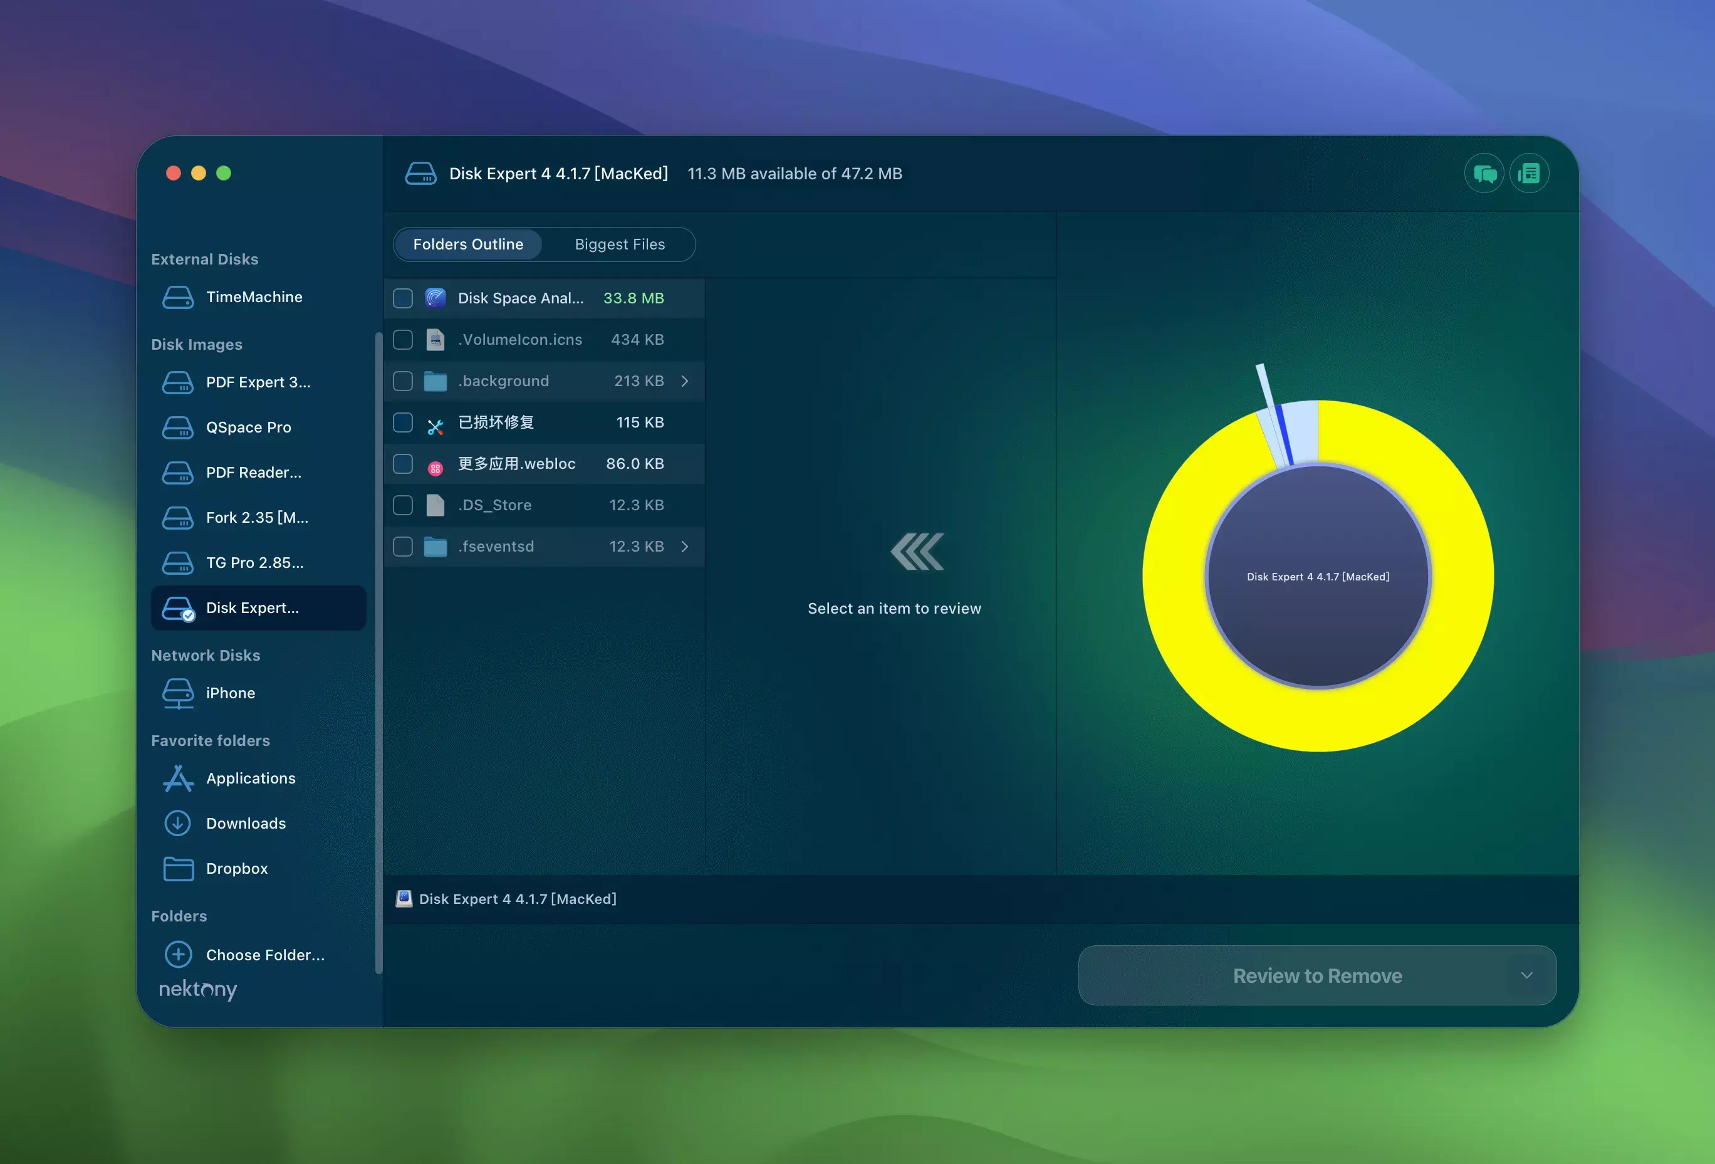Open the iPhone network disk
The height and width of the screenshot is (1164, 1715).
point(229,693)
